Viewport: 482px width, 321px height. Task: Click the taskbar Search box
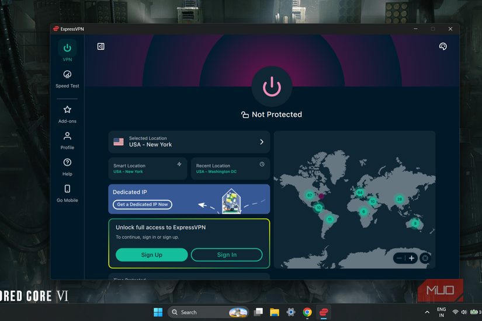pos(208,312)
